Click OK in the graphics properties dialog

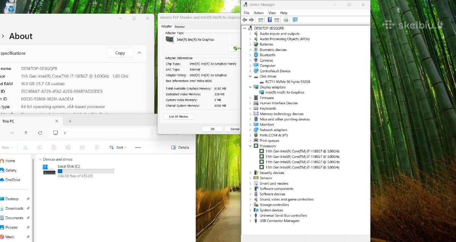pyautogui.click(x=212, y=129)
